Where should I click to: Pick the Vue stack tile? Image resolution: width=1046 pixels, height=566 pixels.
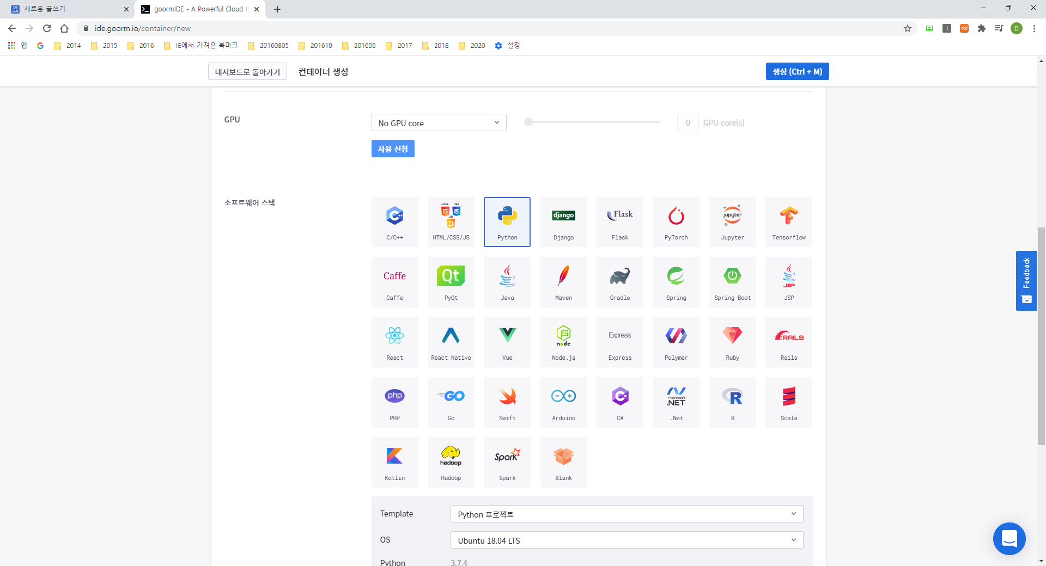(507, 342)
